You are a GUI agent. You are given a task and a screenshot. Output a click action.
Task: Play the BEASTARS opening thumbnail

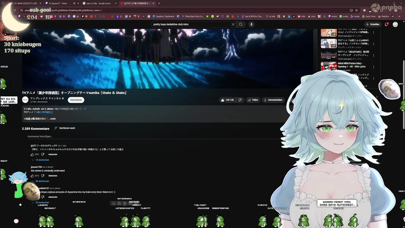[x=329, y=55]
